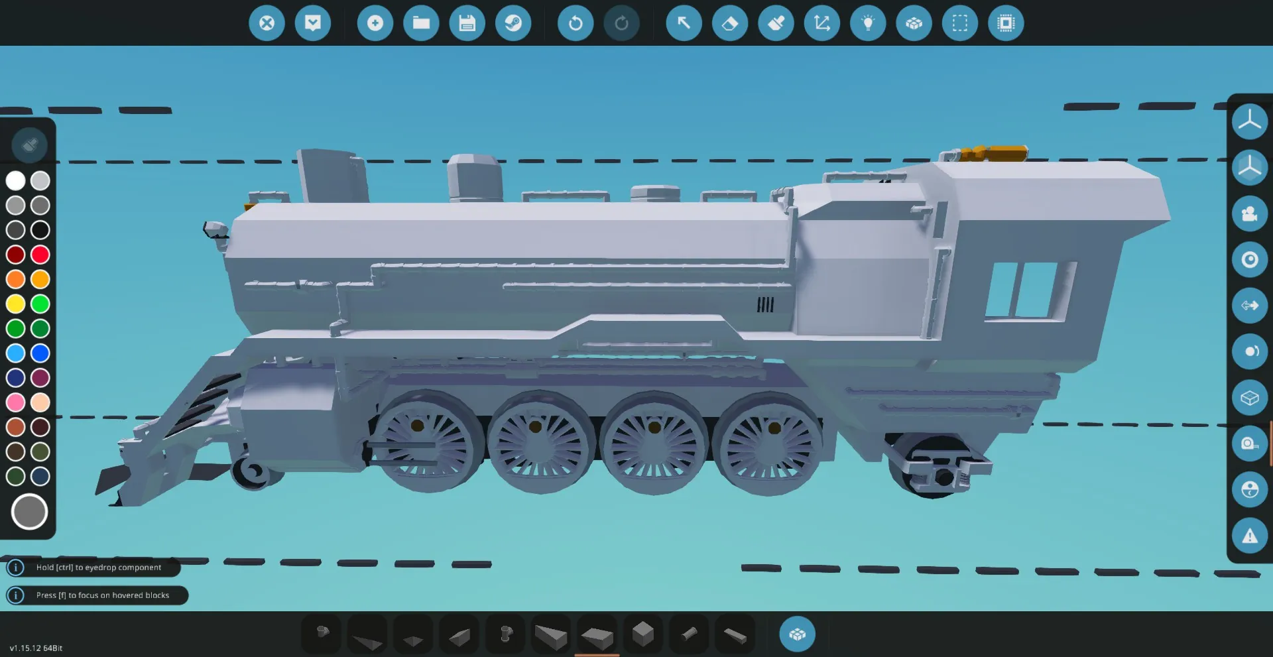Toggle the mirror arrows symmetry icon
Viewport: 1273px width, 657px height.
click(1250, 305)
